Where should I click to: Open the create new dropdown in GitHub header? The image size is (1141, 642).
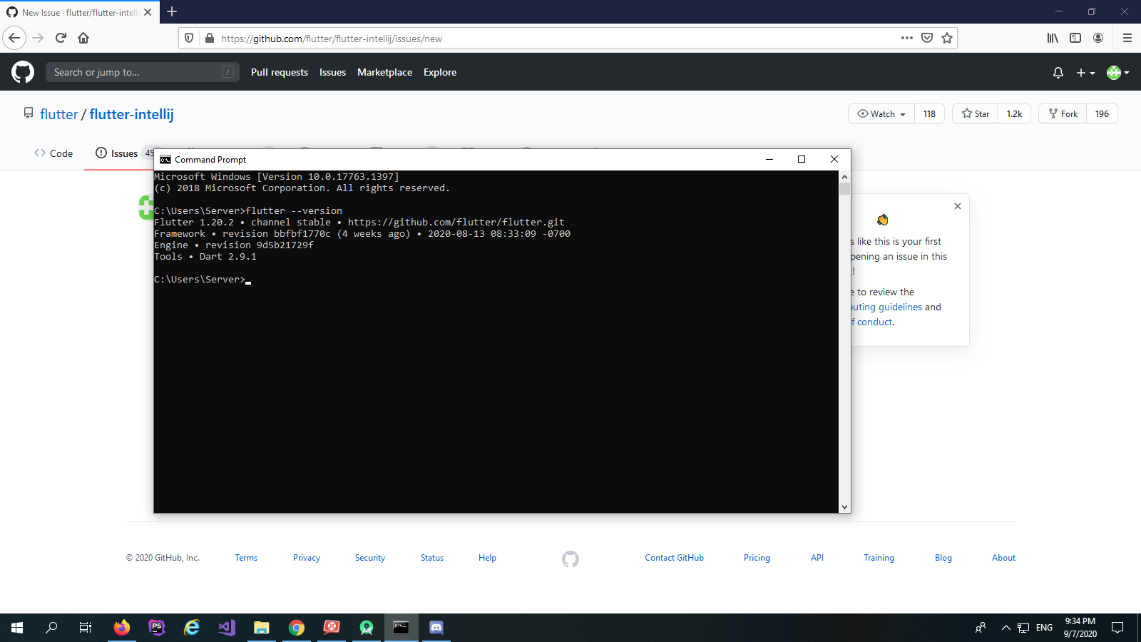(x=1084, y=72)
